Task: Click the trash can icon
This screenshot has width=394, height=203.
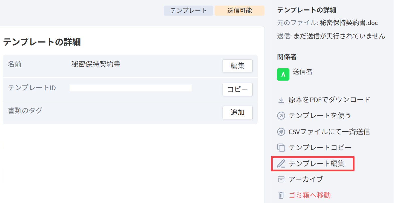Action: point(281,195)
